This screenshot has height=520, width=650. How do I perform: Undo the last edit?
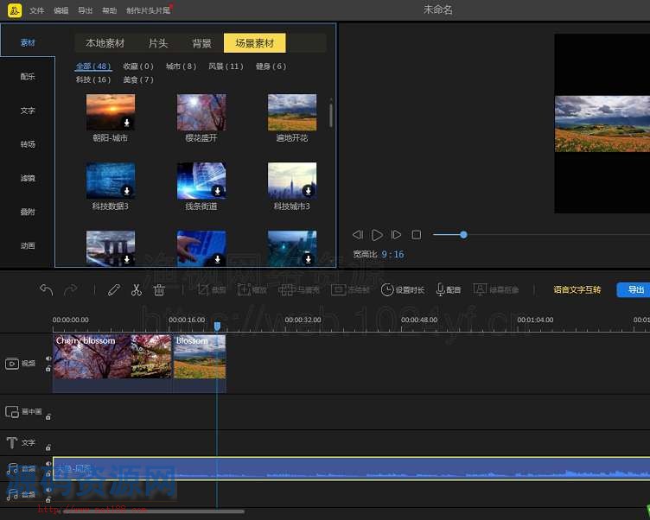click(46, 289)
